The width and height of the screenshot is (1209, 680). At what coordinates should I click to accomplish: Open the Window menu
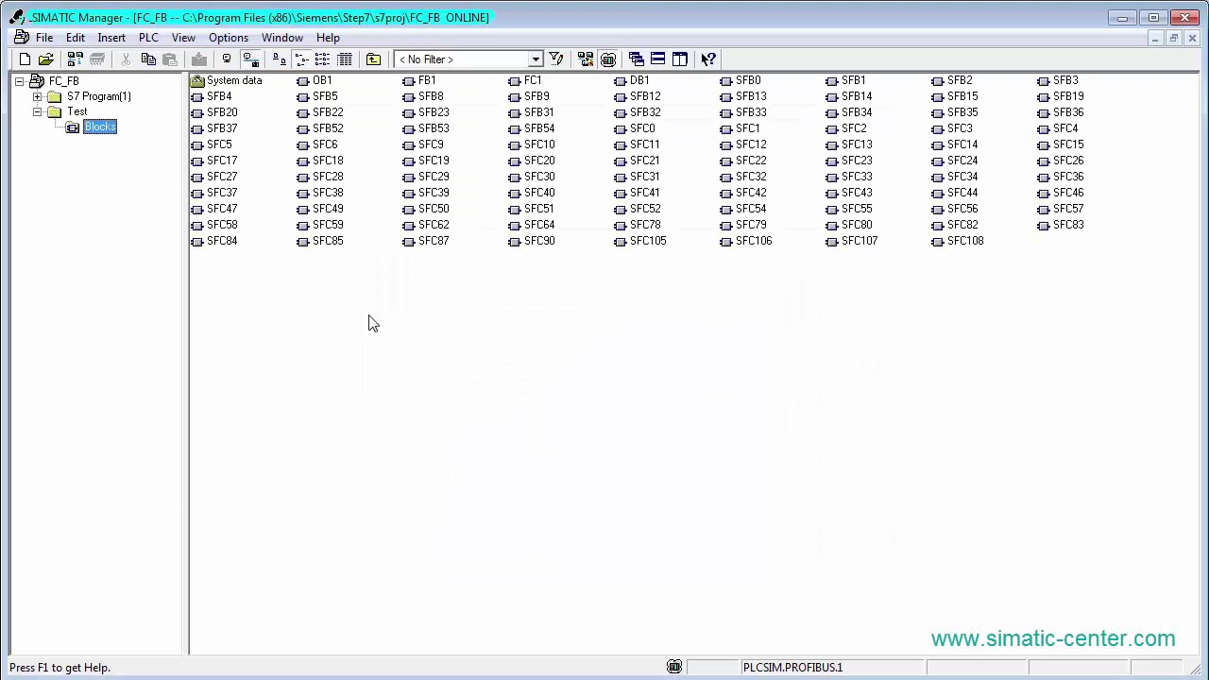click(x=282, y=38)
